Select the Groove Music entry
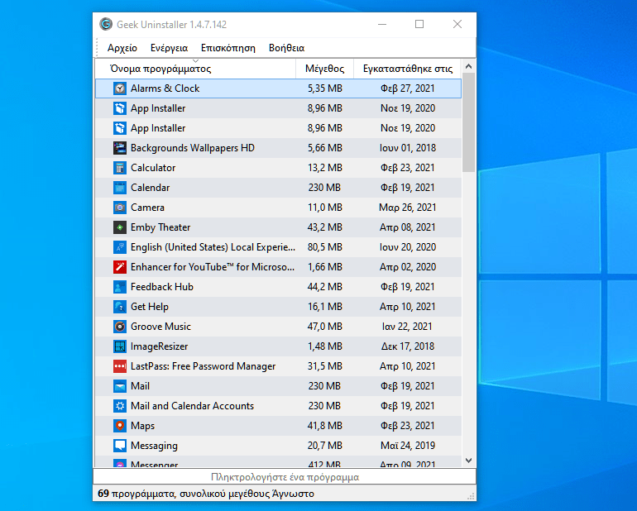 [x=278, y=327]
